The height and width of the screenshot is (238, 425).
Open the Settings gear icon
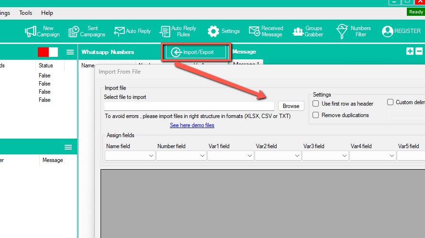pos(213,32)
